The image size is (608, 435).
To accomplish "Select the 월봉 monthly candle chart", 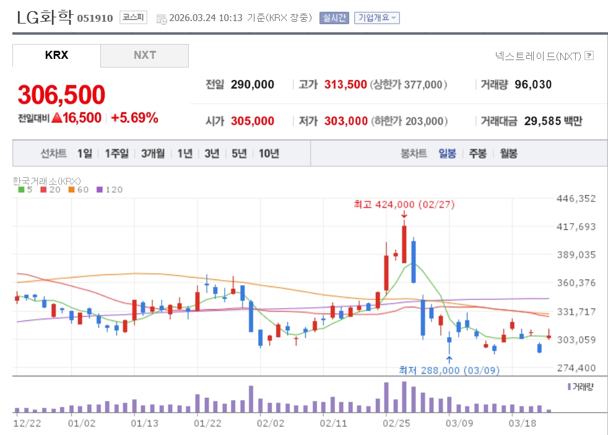I will [508, 154].
